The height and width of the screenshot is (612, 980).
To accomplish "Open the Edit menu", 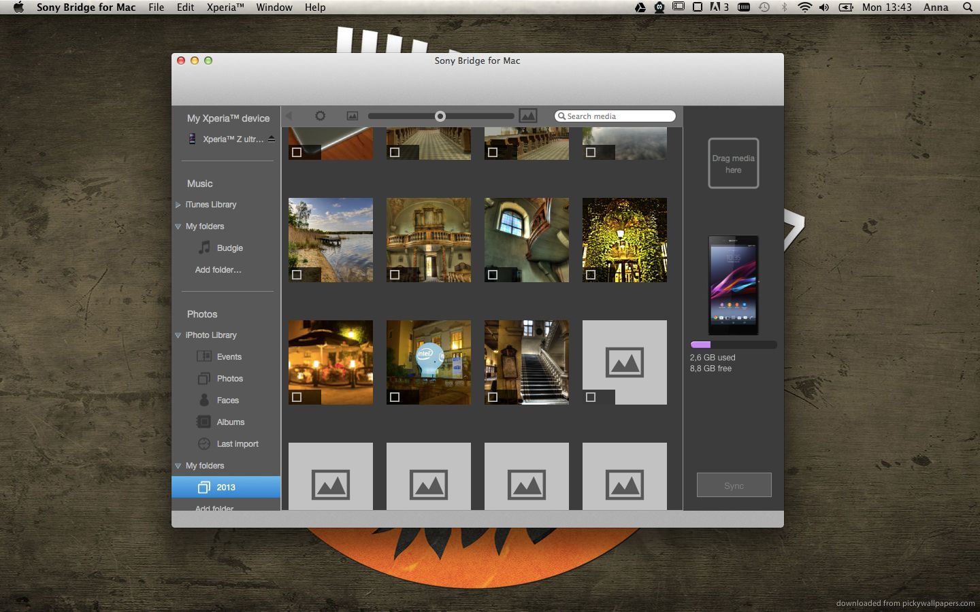I will coord(185,7).
